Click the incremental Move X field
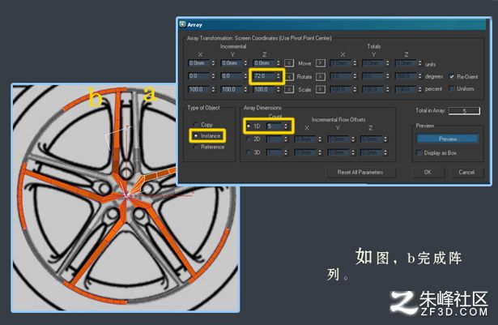 tap(199, 63)
